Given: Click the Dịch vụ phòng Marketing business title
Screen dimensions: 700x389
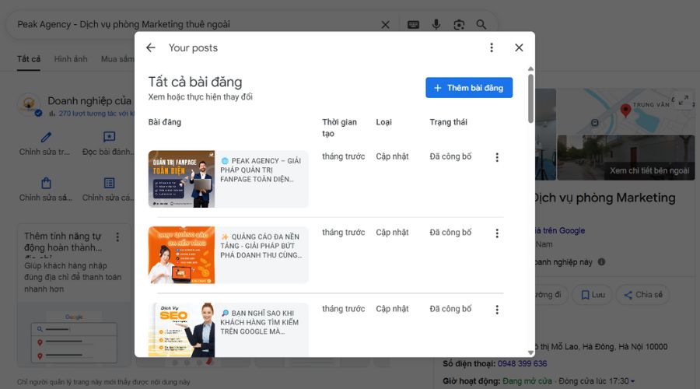Looking at the screenshot, I should tap(605, 198).
